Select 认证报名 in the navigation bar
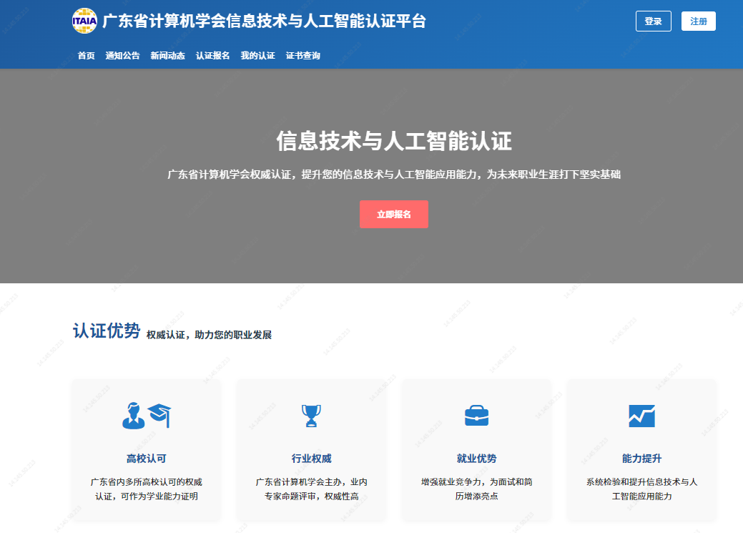Viewport: 743px width, 533px height. point(213,56)
